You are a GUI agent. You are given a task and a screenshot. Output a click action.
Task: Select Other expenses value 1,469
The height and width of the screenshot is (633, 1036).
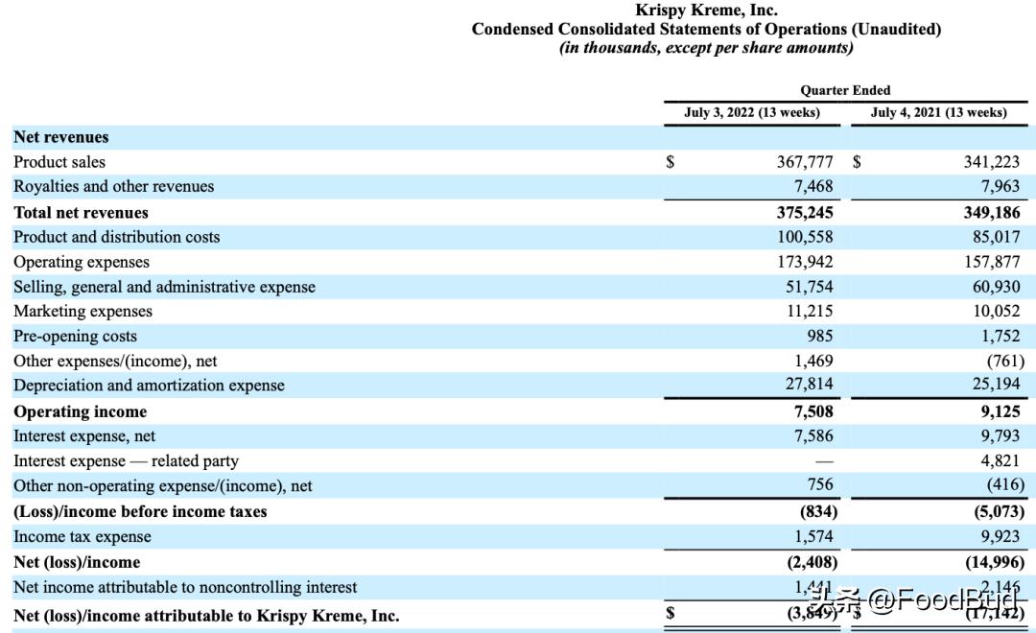click(813, 362)
